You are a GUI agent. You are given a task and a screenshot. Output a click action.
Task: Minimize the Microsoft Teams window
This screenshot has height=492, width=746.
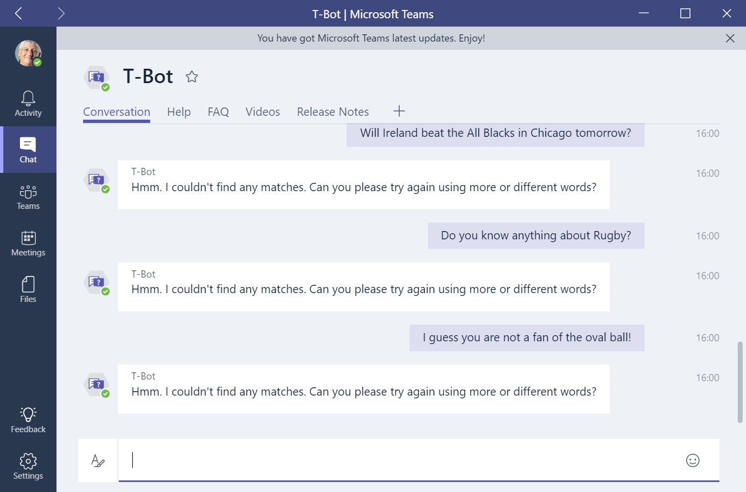[644, 13]
